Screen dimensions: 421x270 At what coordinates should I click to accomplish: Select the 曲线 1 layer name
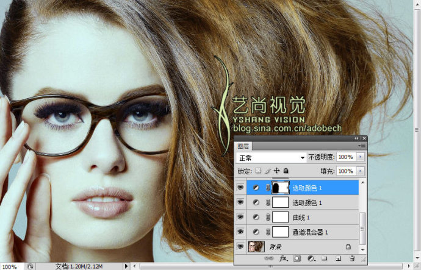tap(301, 218)
